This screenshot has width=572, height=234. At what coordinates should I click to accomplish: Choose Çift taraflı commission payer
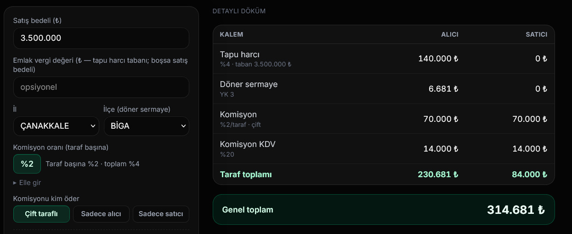[x=41, y=214]
